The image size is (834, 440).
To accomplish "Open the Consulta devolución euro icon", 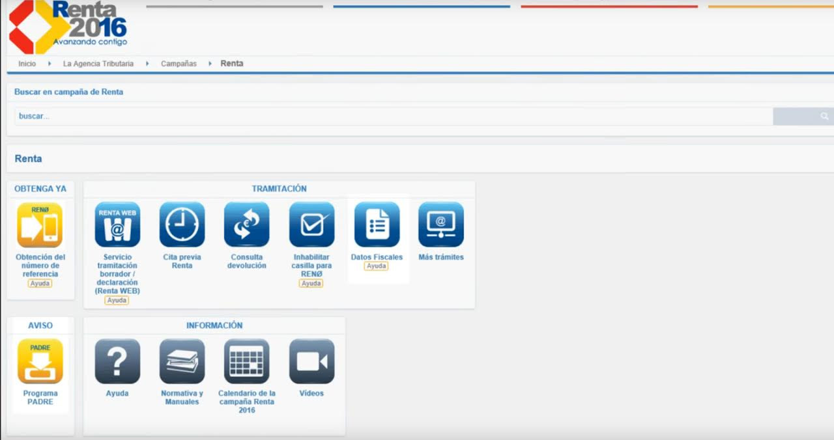I will point(247,225).
